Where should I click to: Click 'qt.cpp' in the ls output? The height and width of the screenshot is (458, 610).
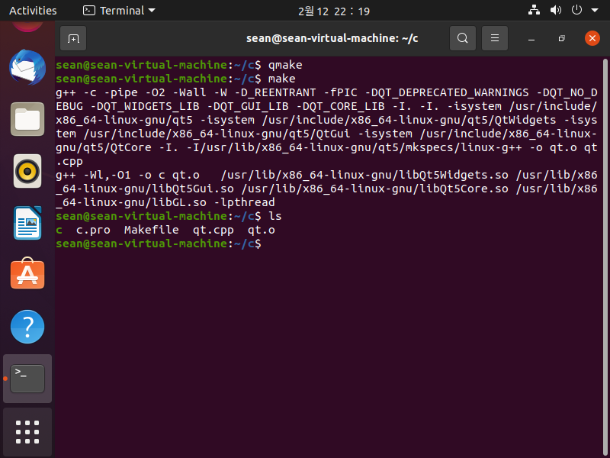(213, 231)
